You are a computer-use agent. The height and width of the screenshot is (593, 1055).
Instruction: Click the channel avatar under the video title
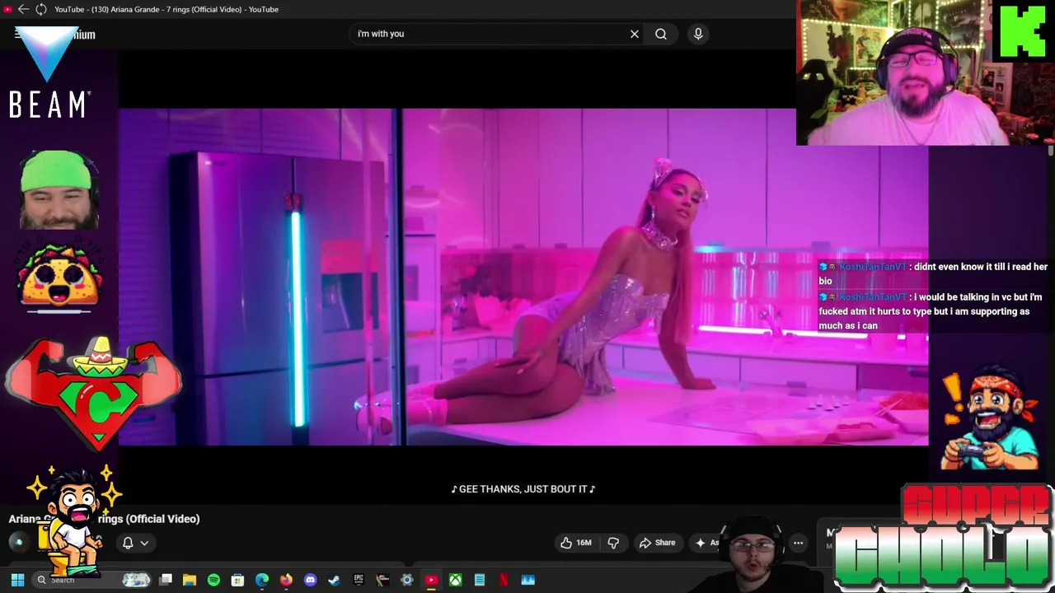[19, 542]
